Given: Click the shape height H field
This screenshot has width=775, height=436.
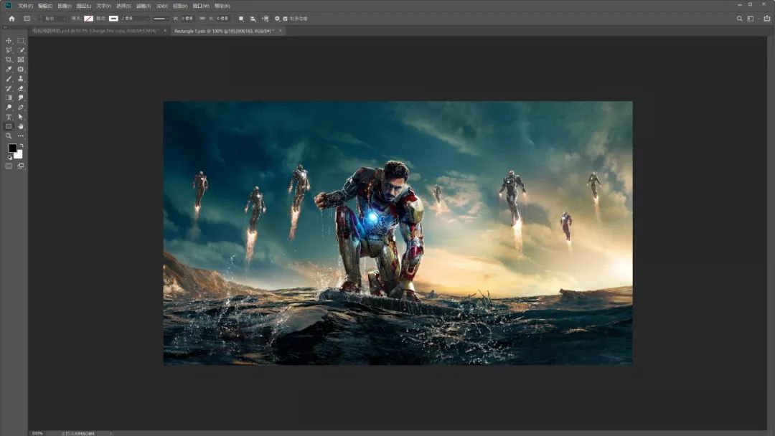Looking at the screenshot, I should 222,19.
